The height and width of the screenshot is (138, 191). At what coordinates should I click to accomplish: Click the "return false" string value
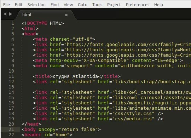[x=78, y=130]
